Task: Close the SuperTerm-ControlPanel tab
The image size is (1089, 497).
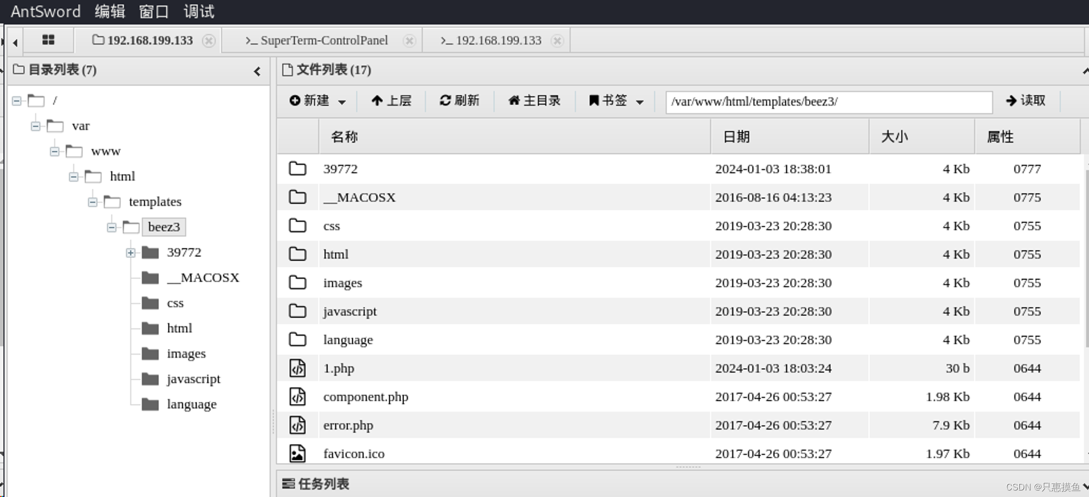Action: (409, 41)
